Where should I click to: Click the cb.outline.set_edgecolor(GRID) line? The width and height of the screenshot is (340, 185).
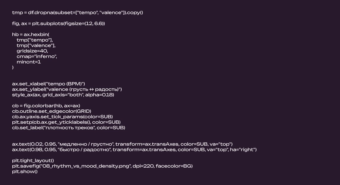point(52,111)
